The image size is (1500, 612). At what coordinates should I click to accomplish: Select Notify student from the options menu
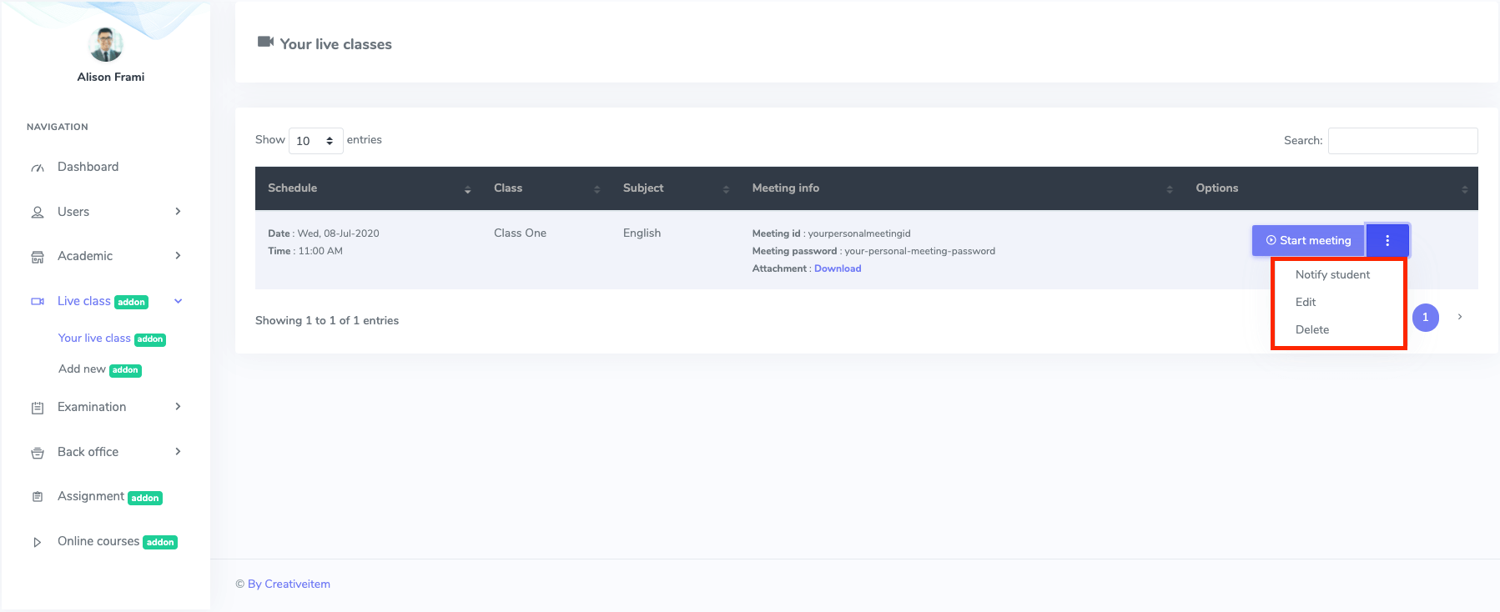(1332, 274)
